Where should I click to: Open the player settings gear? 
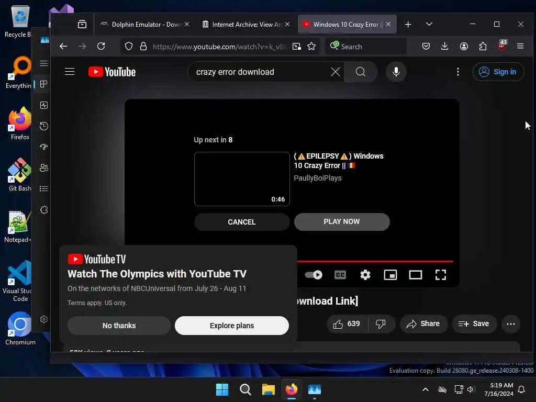click(365, 275)
